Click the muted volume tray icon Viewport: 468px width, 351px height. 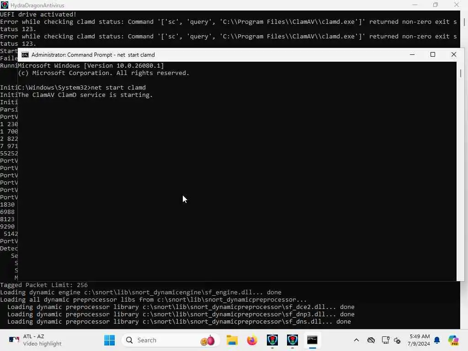(397, 340)
